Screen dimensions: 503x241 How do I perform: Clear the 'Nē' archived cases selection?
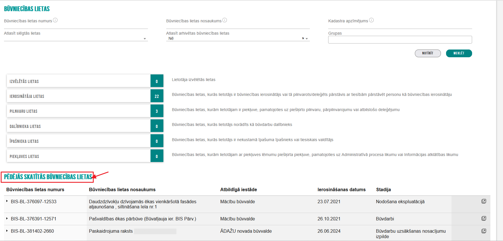(303, 38)
